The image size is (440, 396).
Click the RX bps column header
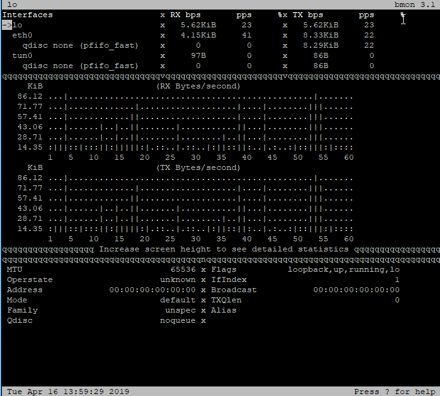pos(185,15)
